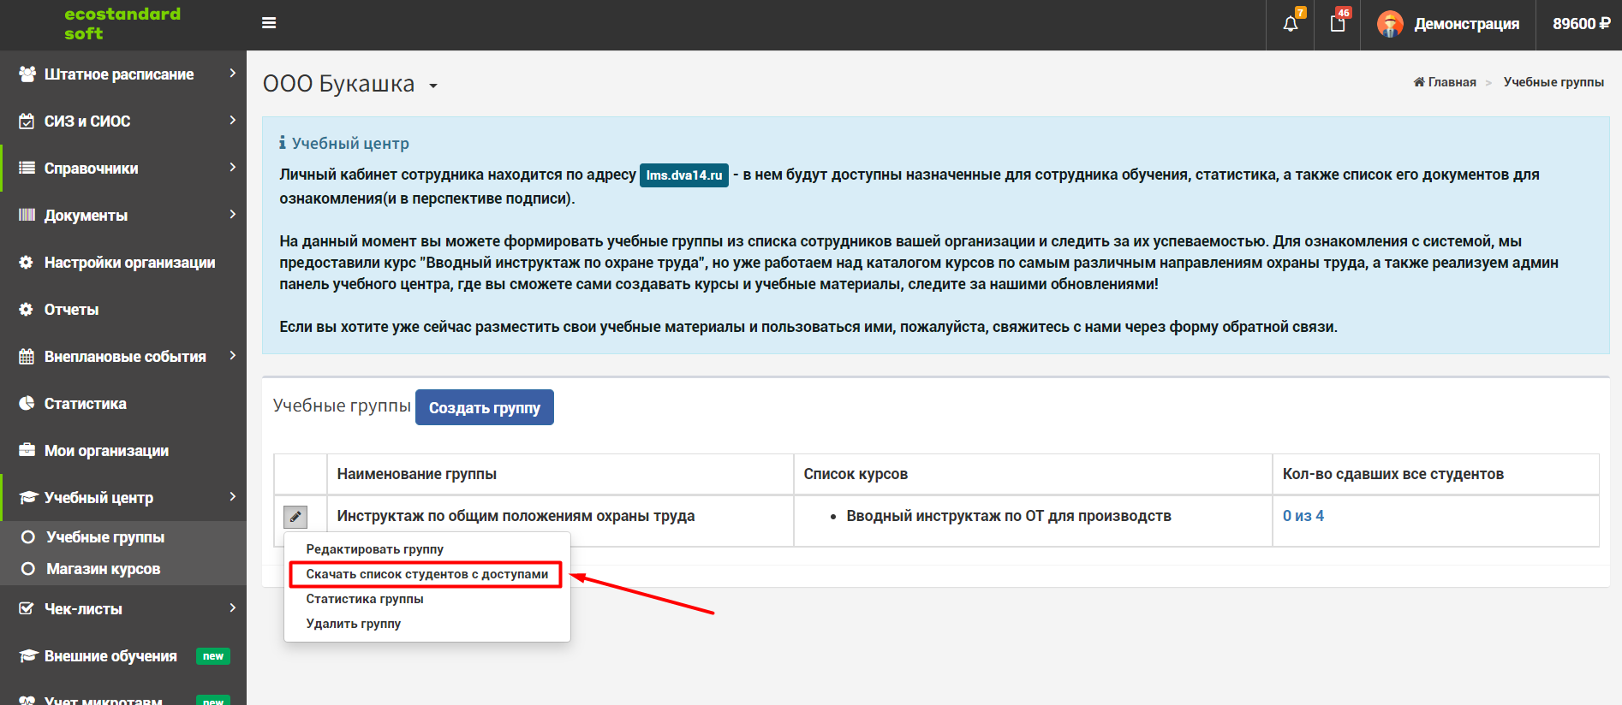1622x705 pixels.
Task: Click the Отчеты gear icon in sidebar
Action: click(27, 309)
